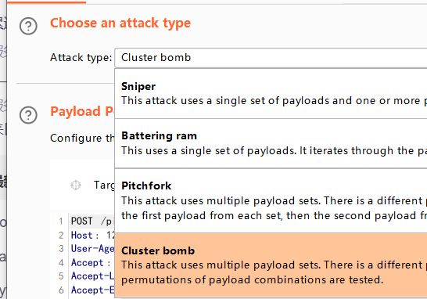
Task: Click the Attack type label
Action: pyautogui.click(x=81, y=58)
